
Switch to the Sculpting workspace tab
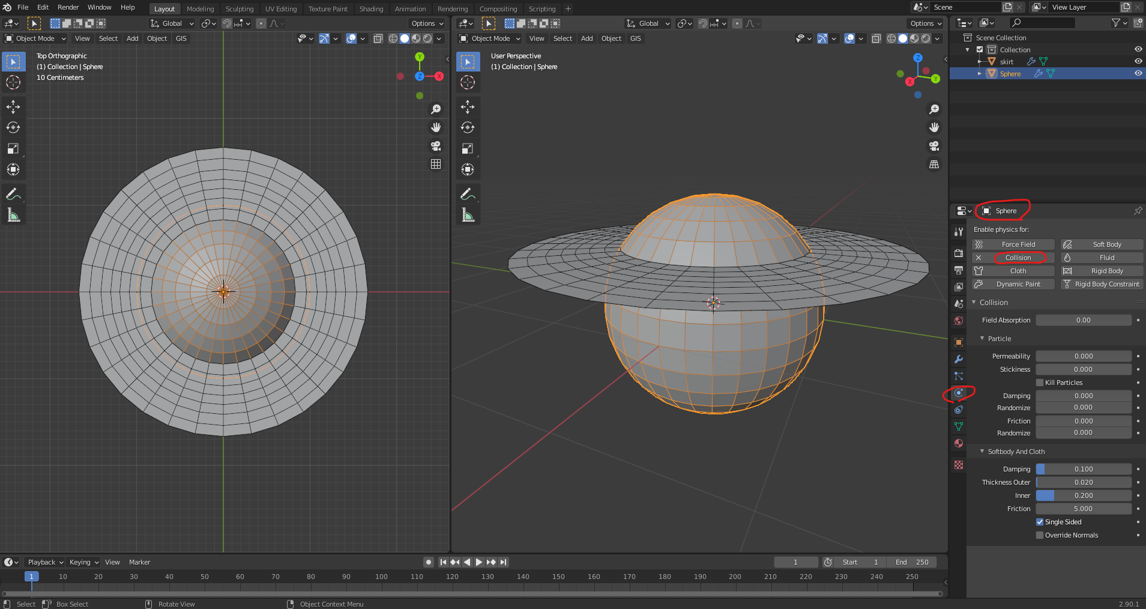pyautogui.click(x=239, y=9)
